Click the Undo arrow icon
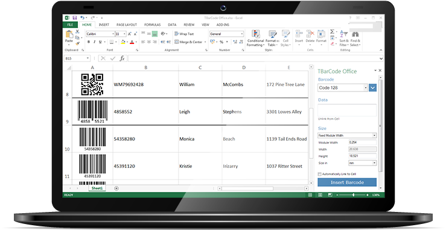Image resolution: width=446 pixels, height=230 pixels. click(x=82, y=18)
